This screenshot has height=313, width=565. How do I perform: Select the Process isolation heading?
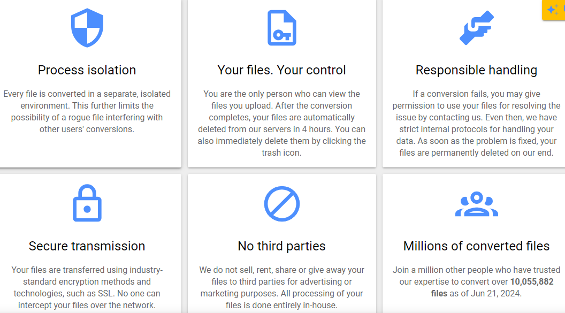(x=87, y=70)
